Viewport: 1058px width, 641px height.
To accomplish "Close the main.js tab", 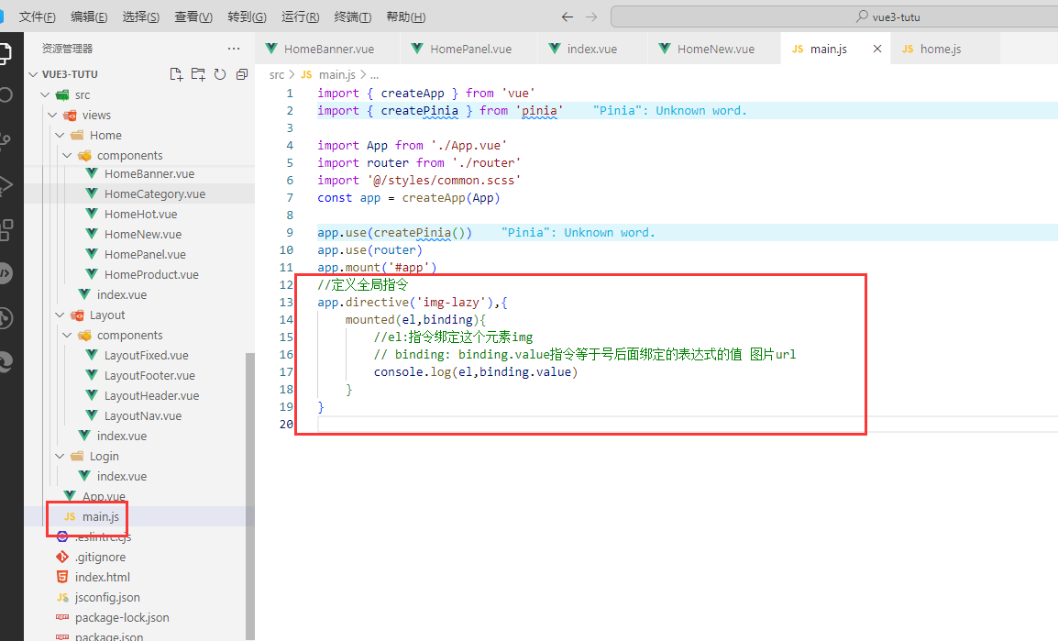I will 876,48.
